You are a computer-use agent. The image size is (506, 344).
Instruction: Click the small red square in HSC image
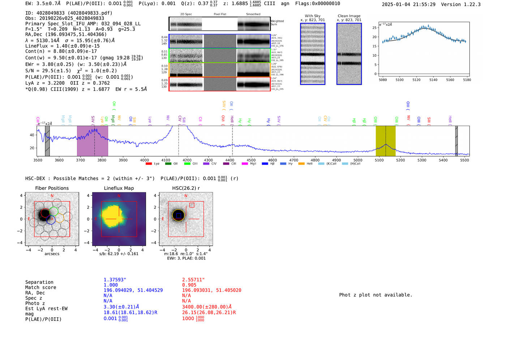coord(192,205)
